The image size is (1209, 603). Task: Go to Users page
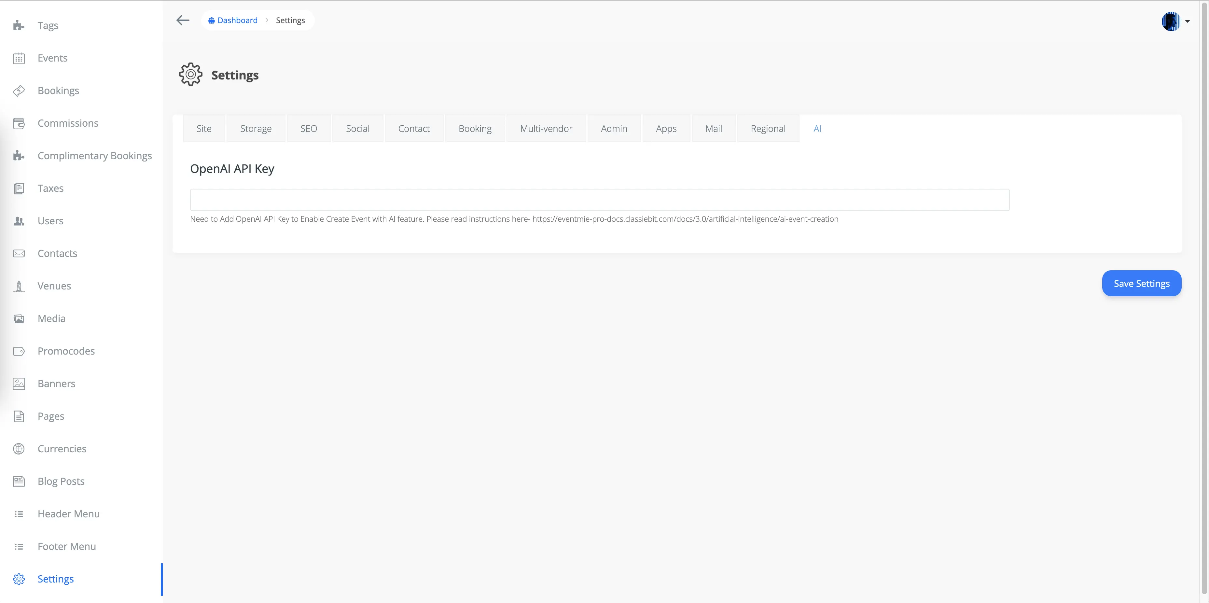[x=51, y=221]
